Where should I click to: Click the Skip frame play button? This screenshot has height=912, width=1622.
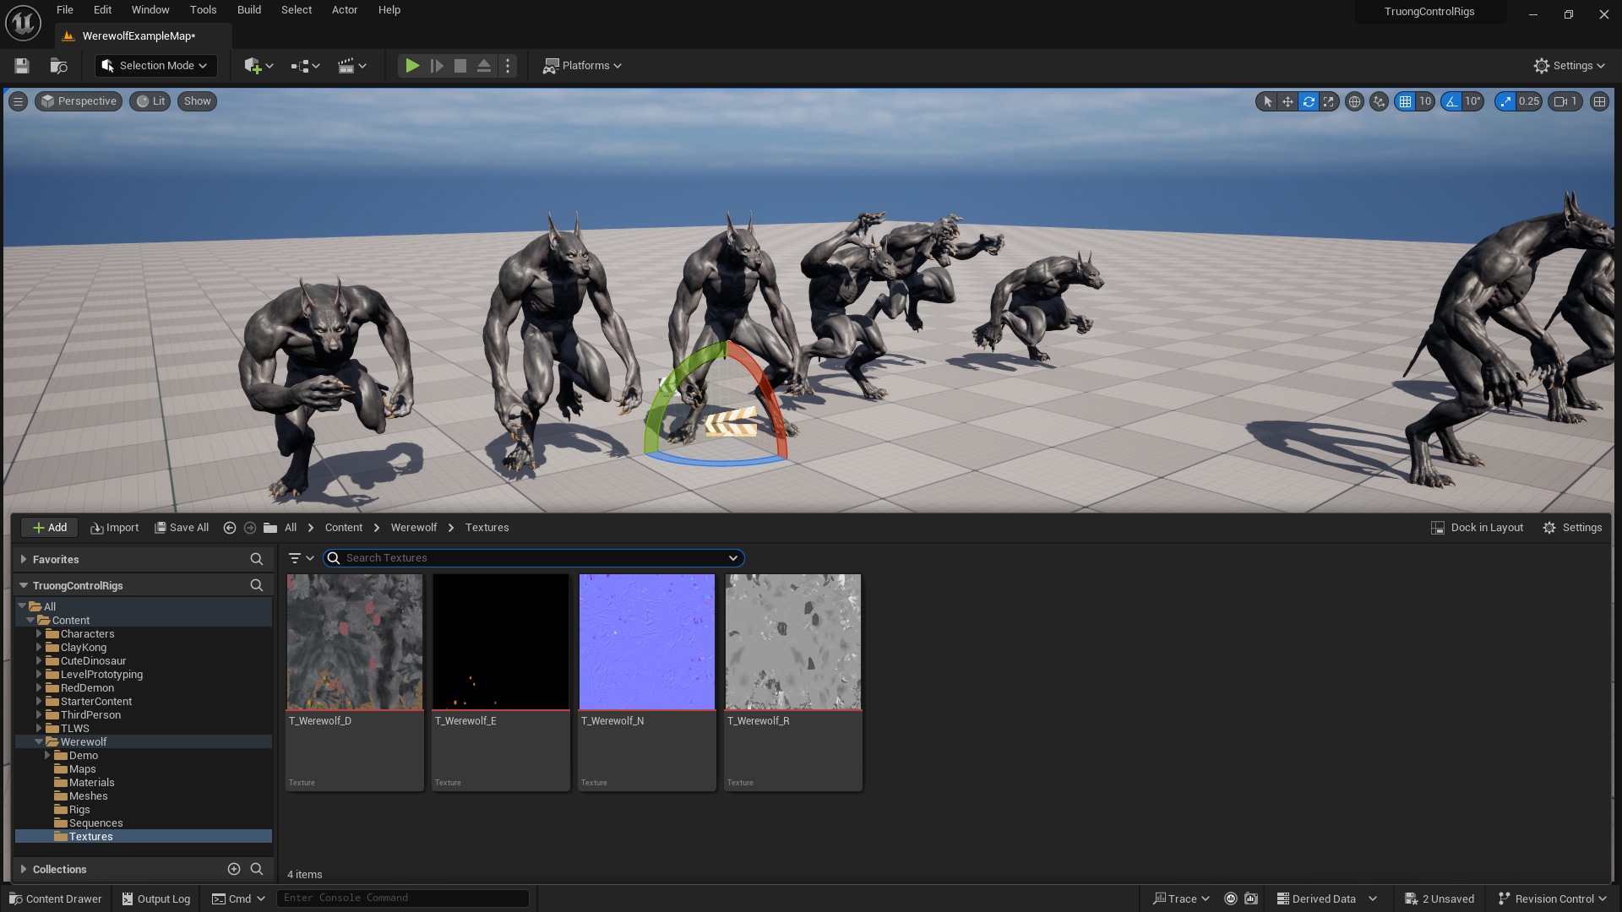pos(437,66)
